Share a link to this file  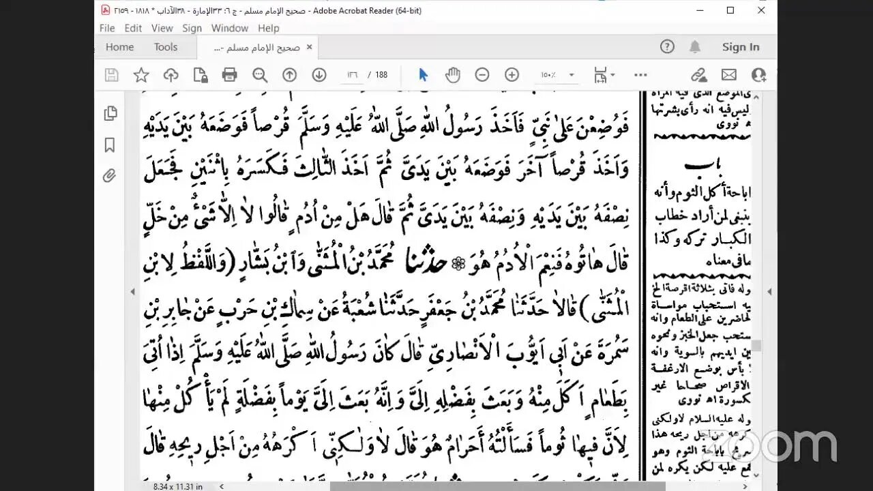(698, 75)
